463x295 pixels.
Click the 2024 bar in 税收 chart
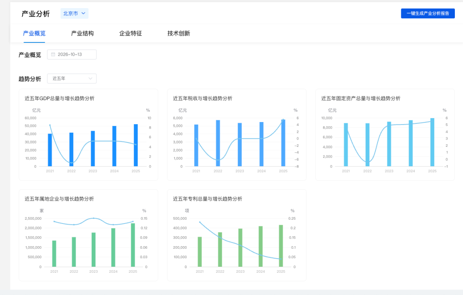[x=262, y=144]
